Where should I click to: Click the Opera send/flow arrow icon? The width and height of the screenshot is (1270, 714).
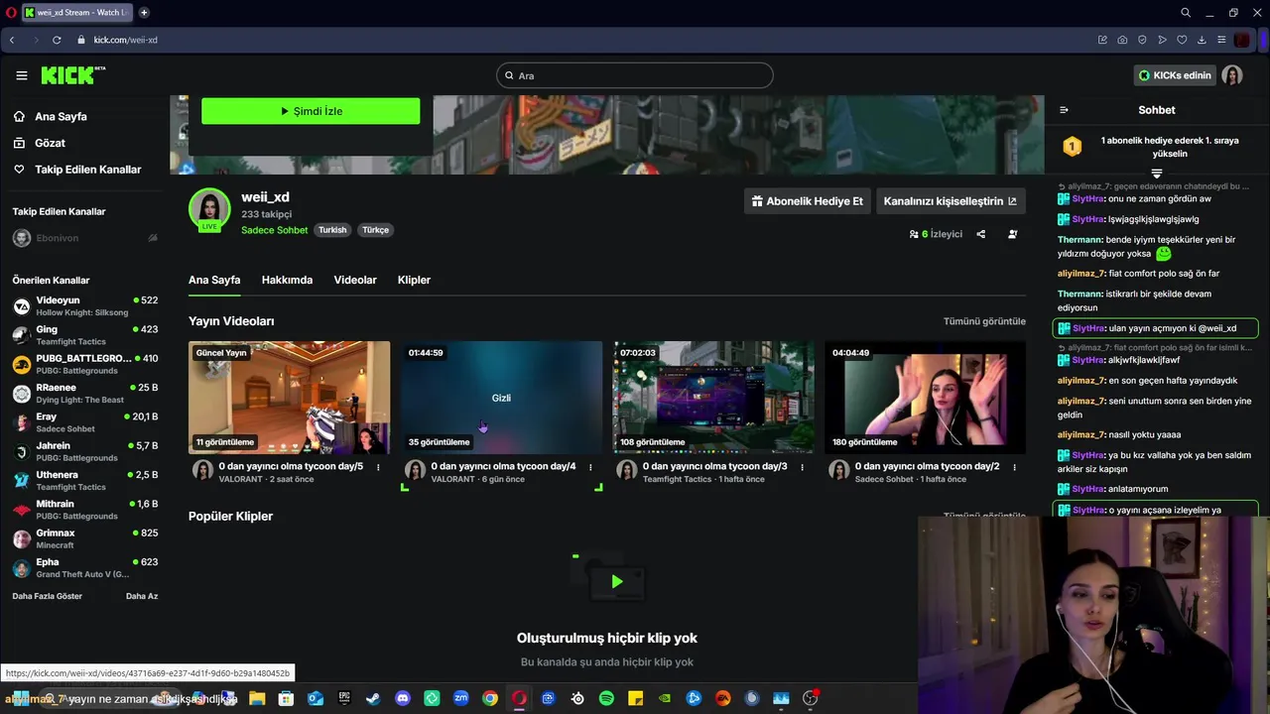[1162, 40]
